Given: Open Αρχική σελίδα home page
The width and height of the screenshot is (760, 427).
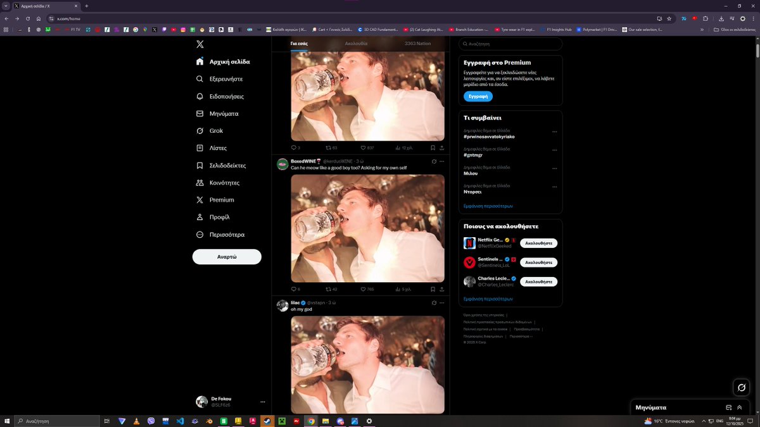Looking at the screenshot, I should [223, 62].
